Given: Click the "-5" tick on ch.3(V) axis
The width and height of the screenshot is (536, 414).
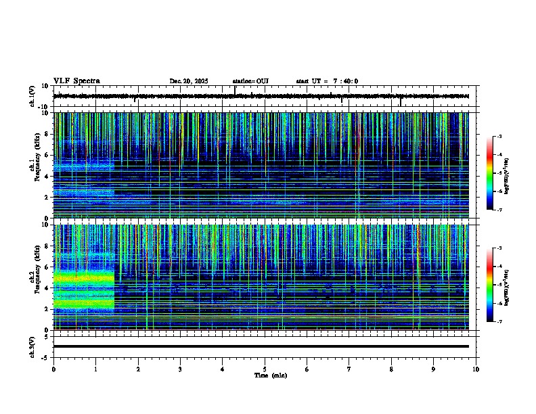Looking at the screenshot, I should pos(46,358).
